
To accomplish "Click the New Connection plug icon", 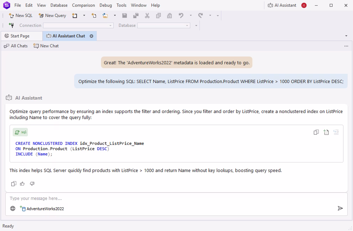I will click(x=11, y=25).
